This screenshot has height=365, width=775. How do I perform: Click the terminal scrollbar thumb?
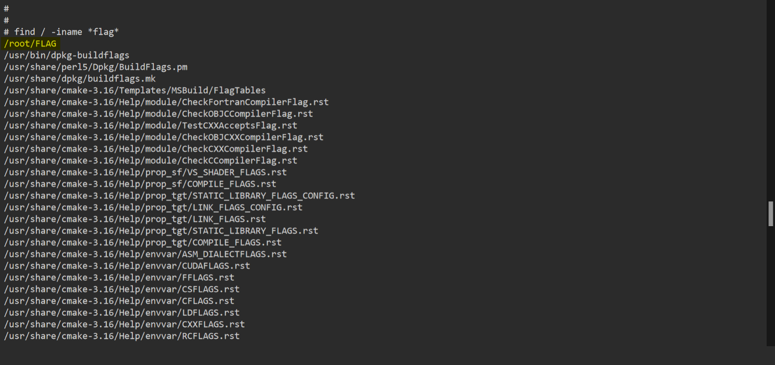pyautogui.click(x=771, y=214)
